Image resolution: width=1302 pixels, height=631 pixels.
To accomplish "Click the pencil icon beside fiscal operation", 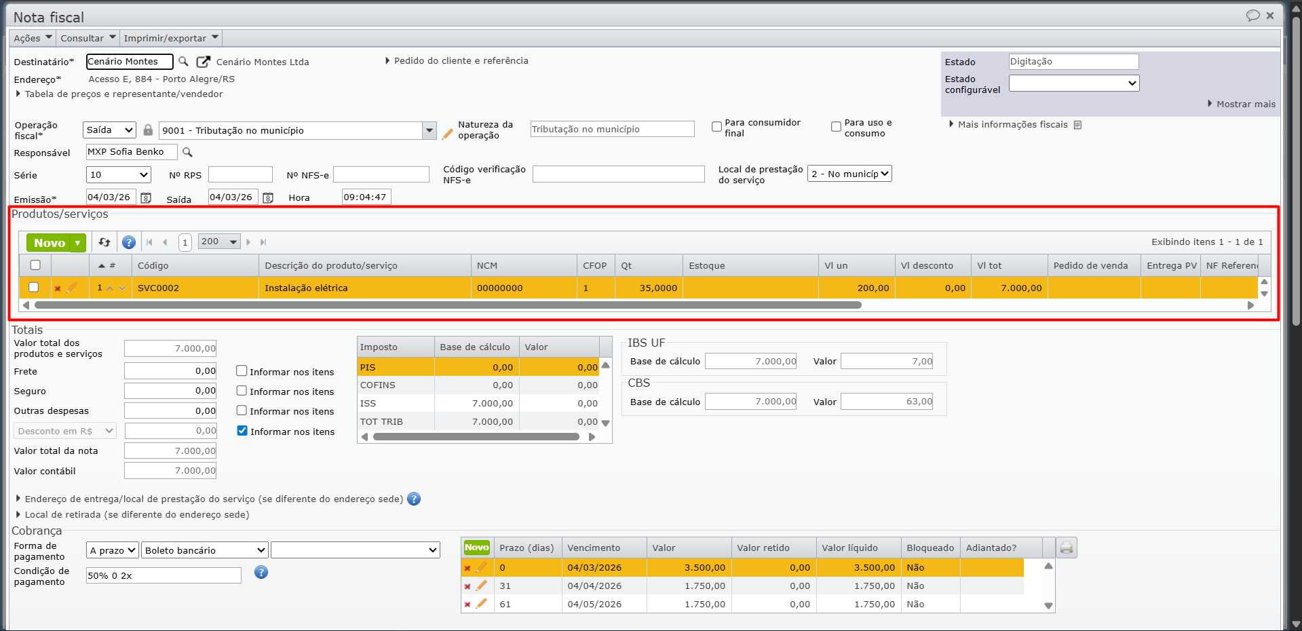I will point(447,134).
